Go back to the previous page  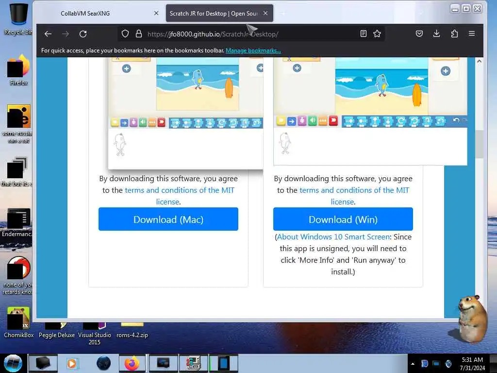pos(48,34)
